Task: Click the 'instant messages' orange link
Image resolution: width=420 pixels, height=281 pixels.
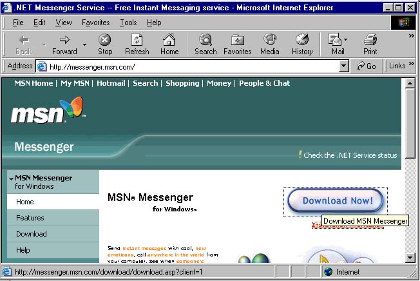Action: [x=144, y=248]
